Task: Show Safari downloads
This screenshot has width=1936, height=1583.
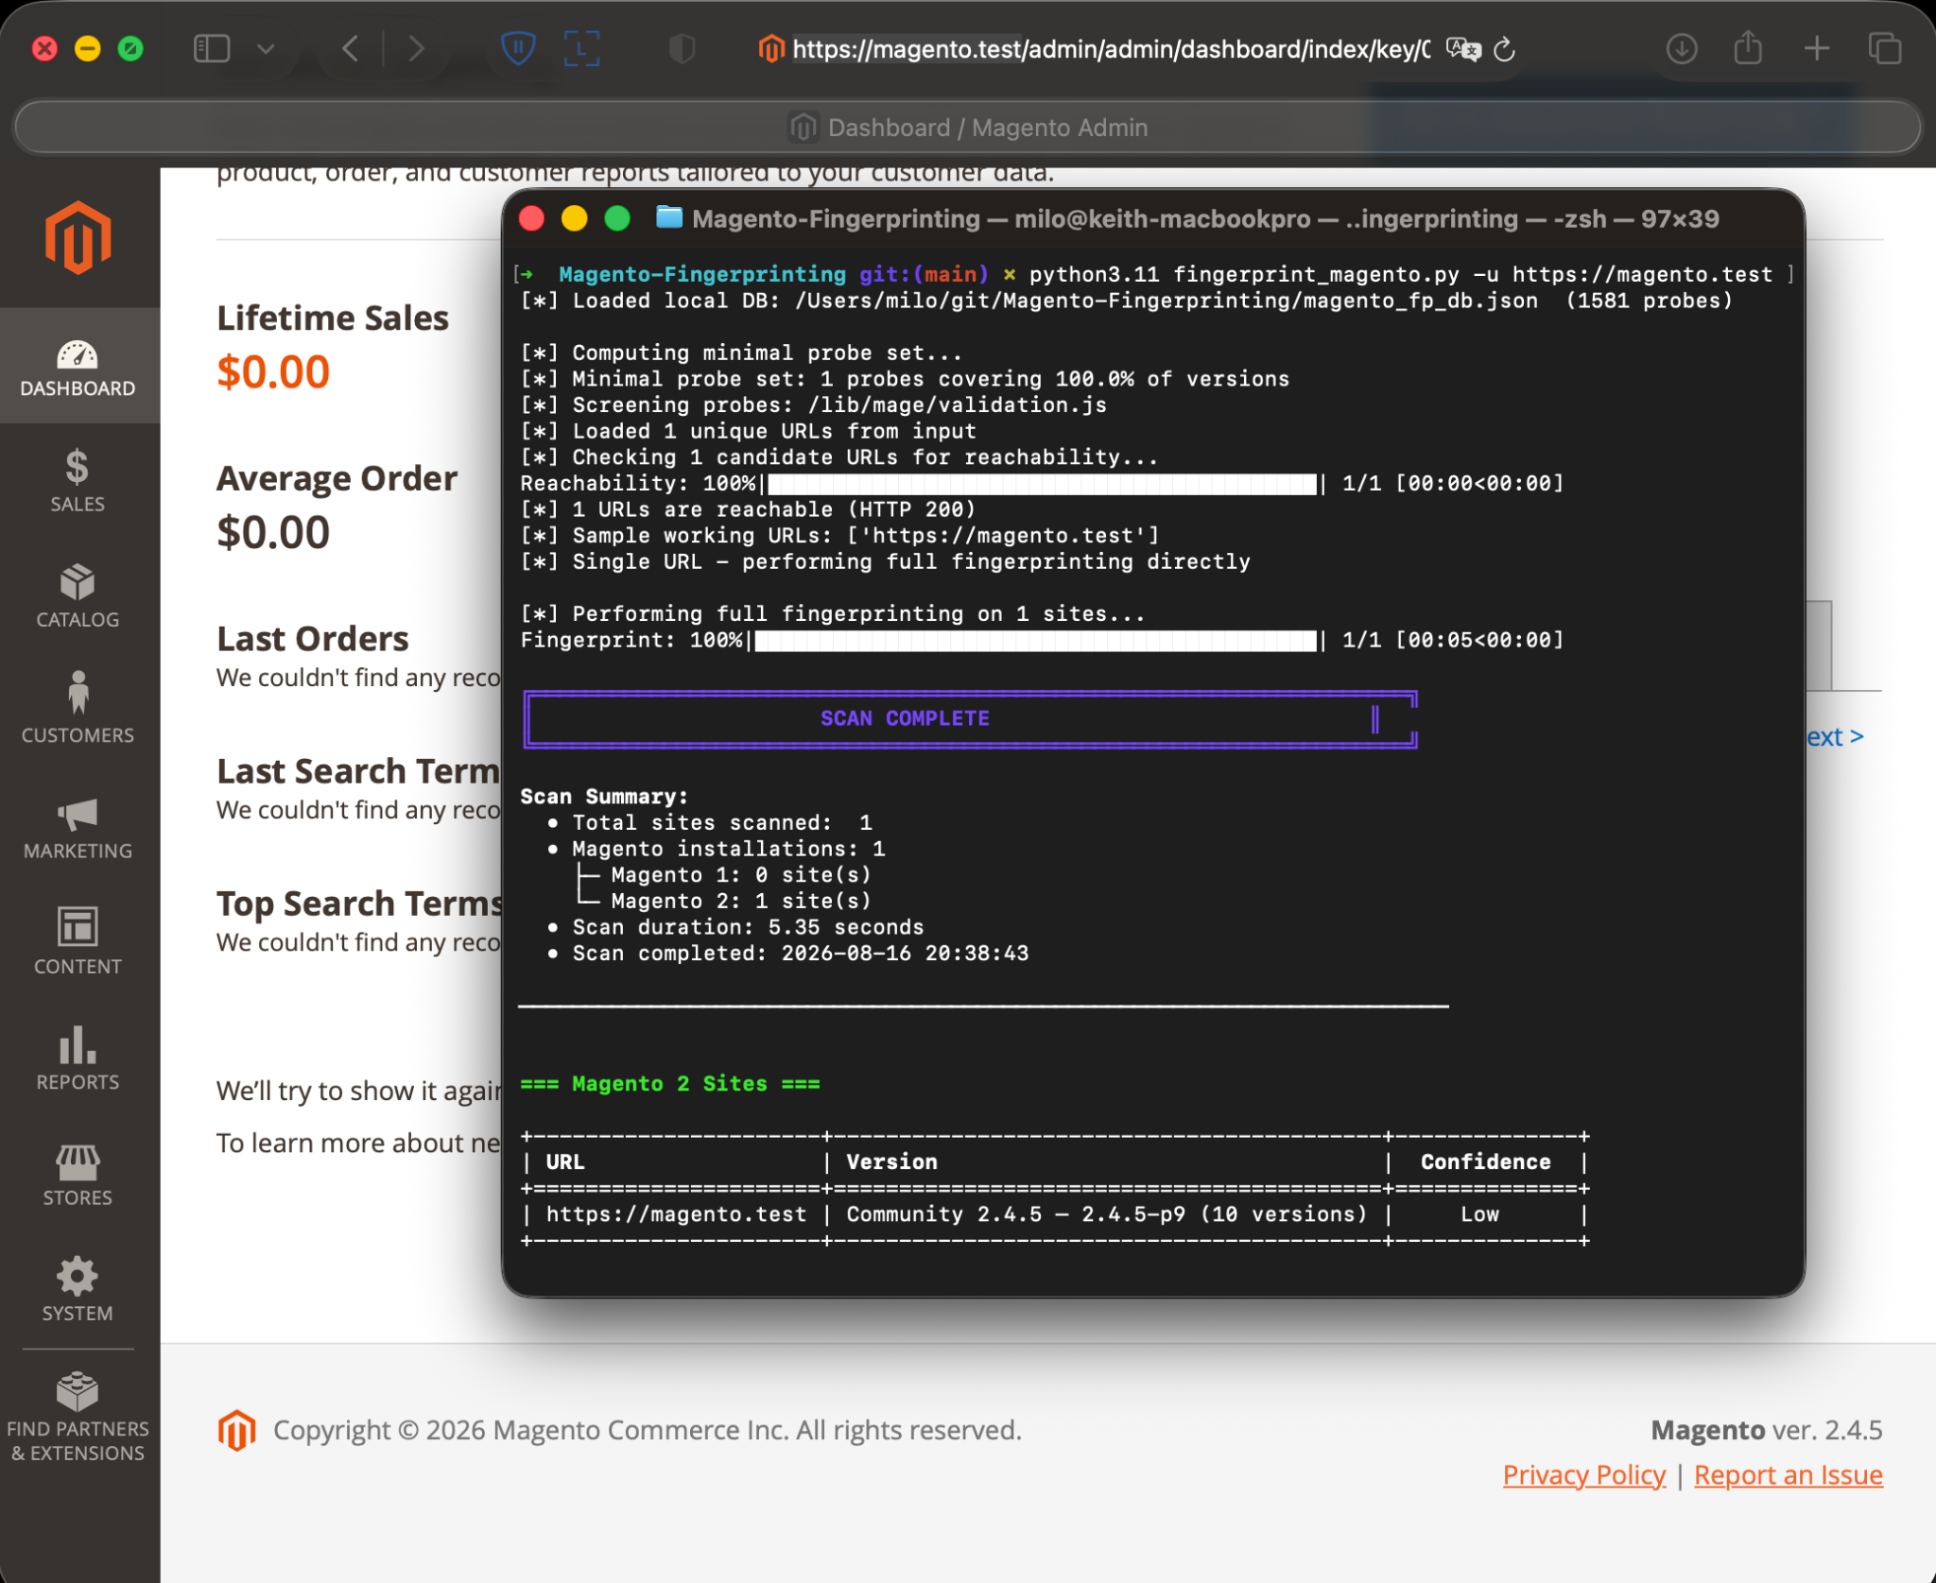Action: (x=1682, y=48)
